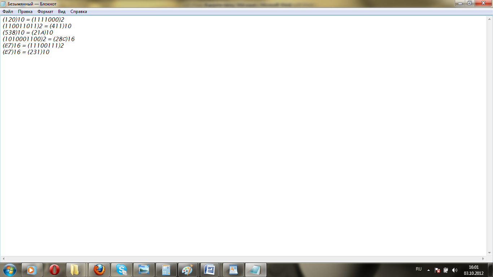The width and height of the screenshot is (493, 277).
Task: Open the WordPad document taskbar icon
Action: pyautogui.click(x=234, y=270)
